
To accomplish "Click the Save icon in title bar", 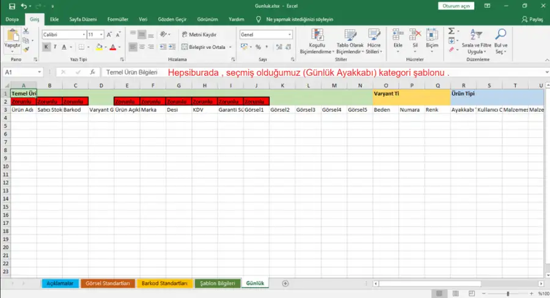I will (12, 6).
